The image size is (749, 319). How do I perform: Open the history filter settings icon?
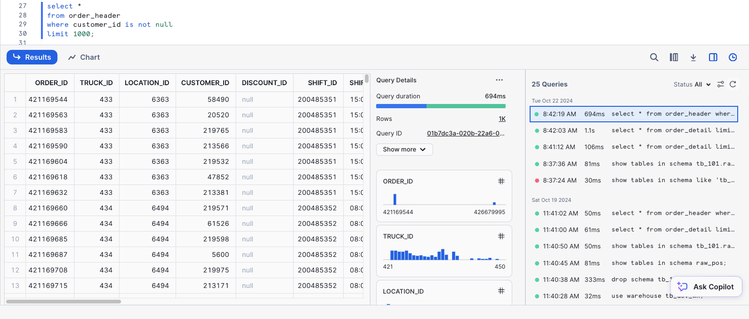[720, 84]
